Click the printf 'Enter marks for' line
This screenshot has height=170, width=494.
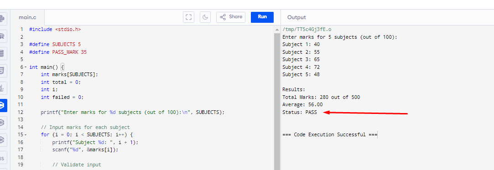click(x=133, y=113)
